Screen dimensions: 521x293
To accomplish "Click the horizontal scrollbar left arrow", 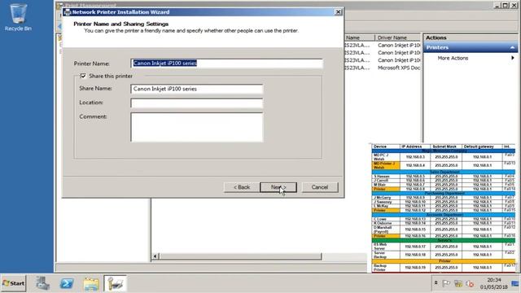I will (155, 256).
